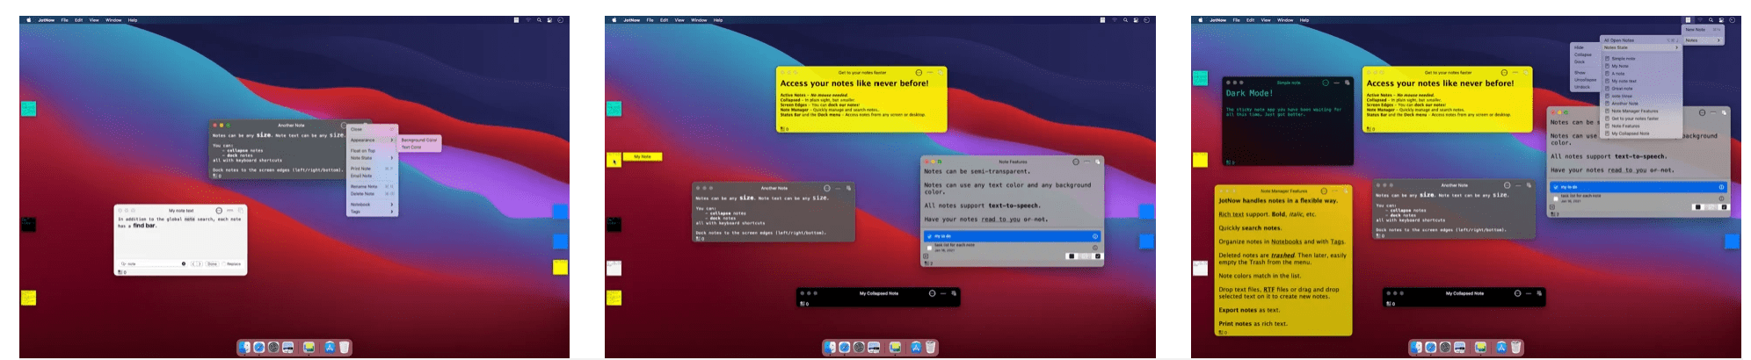This screenshot has width=1751, height=360.
Task: Choose Background Color in Appearance submenu
Action: [418, 140]
